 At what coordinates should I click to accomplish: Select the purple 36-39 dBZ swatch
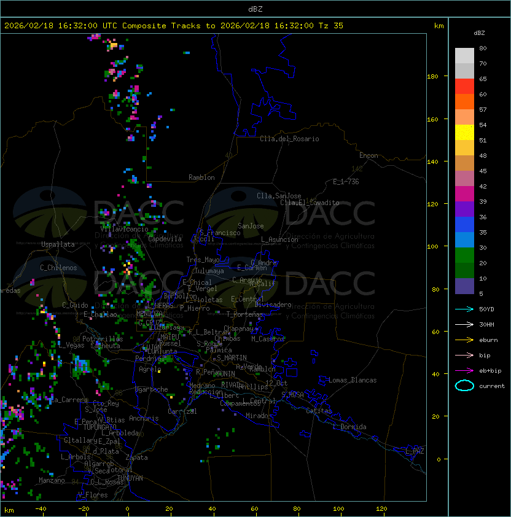(x=464, y=209)
